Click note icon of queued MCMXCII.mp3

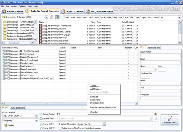4,75
